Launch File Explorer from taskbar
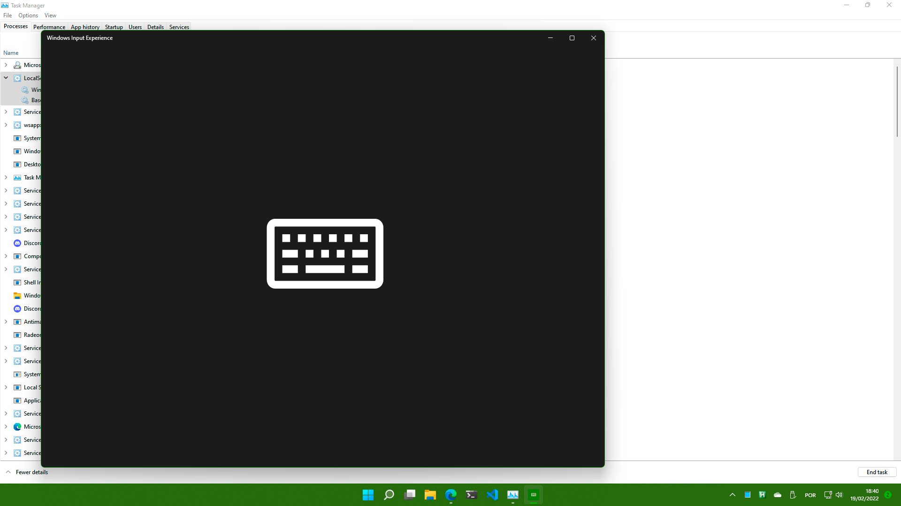This screenshot has height=506, width=901. [430, 495]
